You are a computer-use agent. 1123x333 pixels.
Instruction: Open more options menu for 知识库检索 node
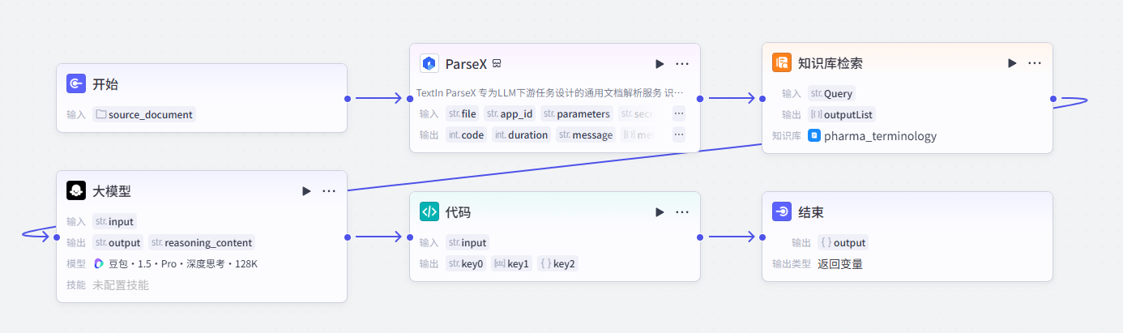click(1035, 62)
